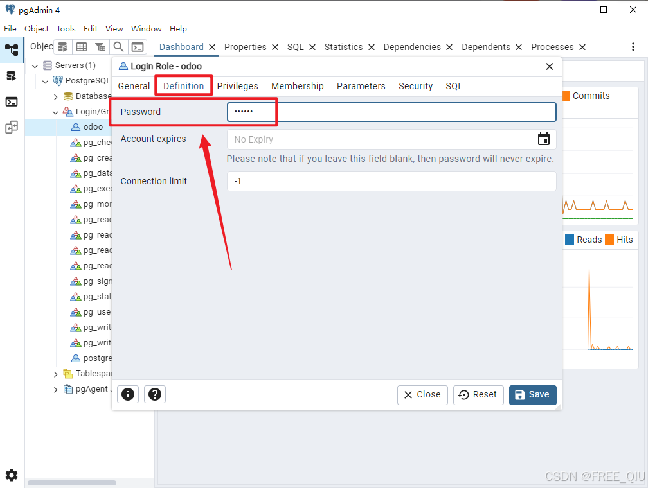Open the Schema Diff sidebar icon

[12, 127]
